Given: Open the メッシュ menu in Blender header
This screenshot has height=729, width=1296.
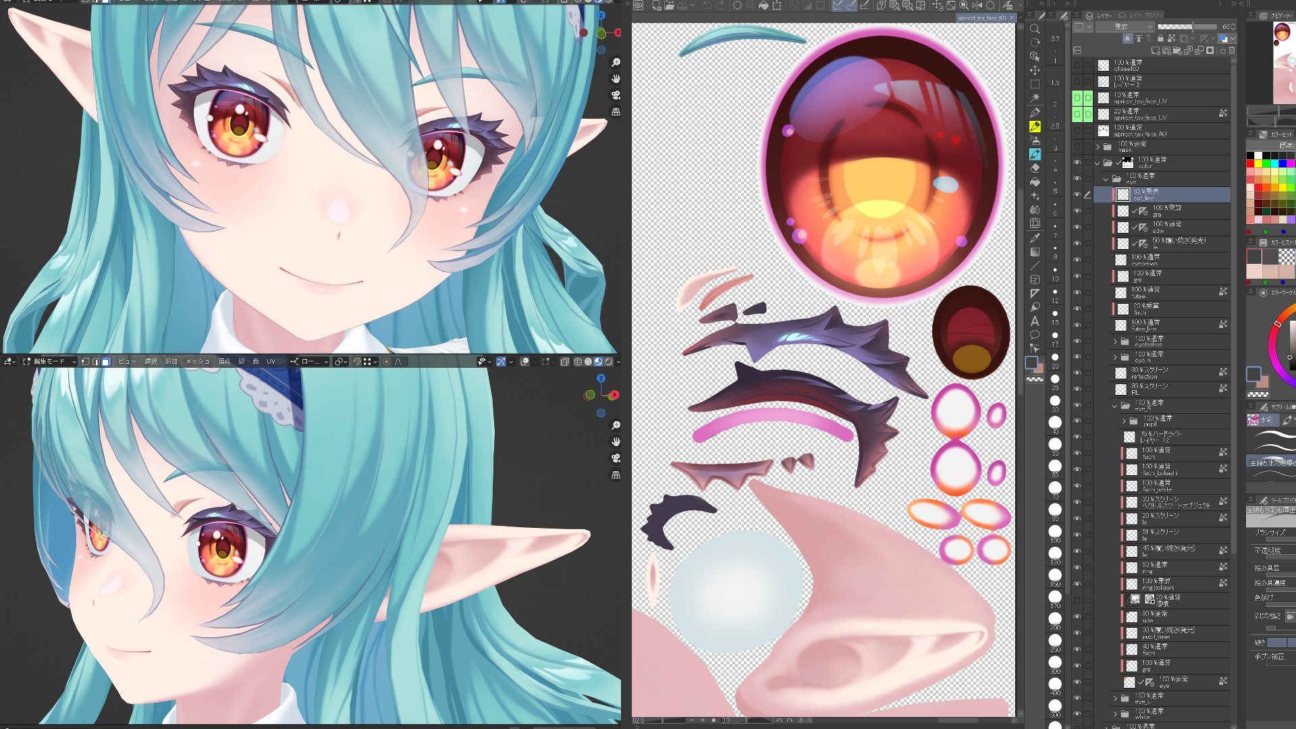Looking at the screenshot, I should 197,362.
